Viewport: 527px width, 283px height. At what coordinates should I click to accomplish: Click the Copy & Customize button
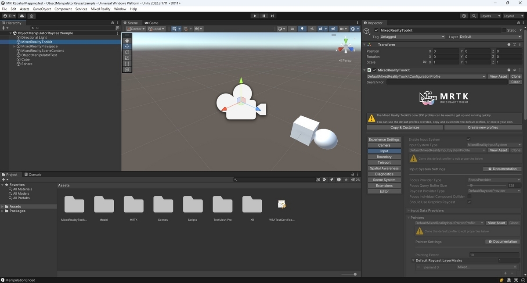click(404, 128)
